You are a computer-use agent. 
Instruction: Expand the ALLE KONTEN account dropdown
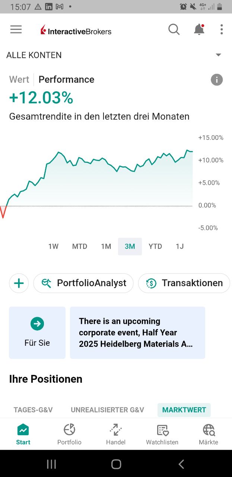click(x=219, y=55)
